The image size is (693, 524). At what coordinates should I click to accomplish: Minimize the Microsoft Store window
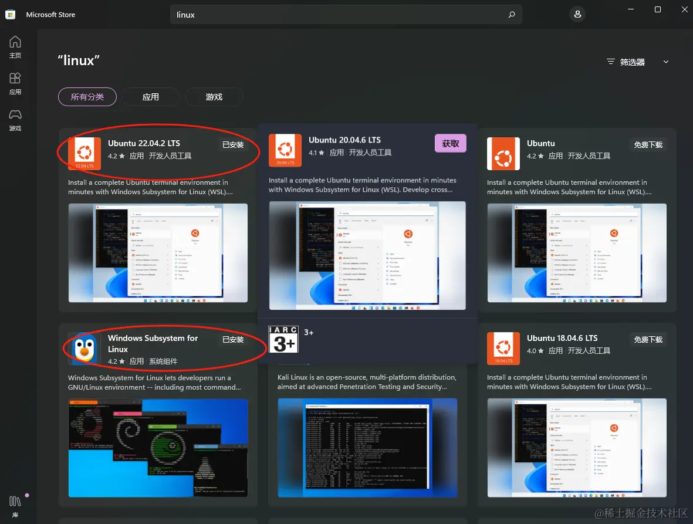point(631,9)
